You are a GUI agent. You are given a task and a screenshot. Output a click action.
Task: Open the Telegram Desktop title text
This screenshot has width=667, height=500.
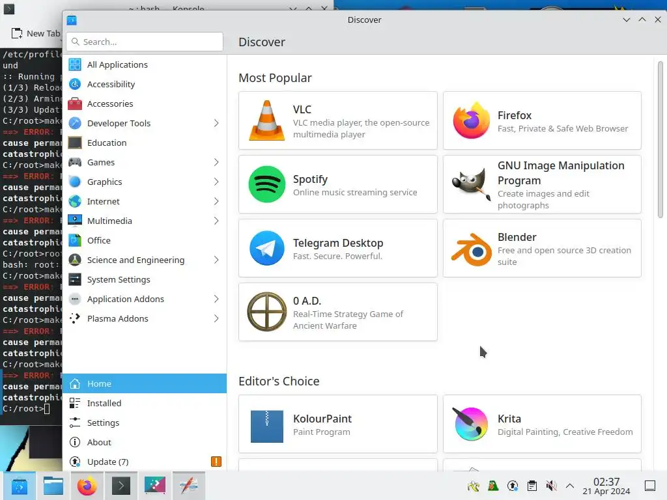tap(338, 243)
